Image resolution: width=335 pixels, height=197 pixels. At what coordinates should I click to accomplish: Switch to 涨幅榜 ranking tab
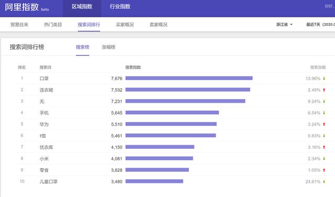tap(108, 47)
